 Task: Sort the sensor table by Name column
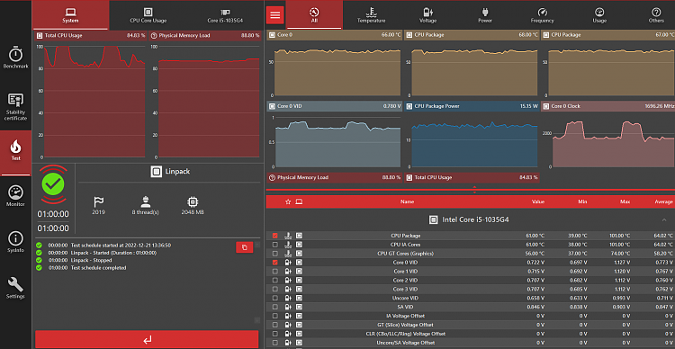407,201
